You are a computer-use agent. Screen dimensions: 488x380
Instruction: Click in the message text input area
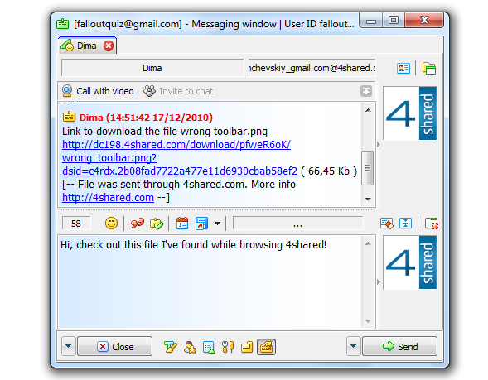pos(210,281)
